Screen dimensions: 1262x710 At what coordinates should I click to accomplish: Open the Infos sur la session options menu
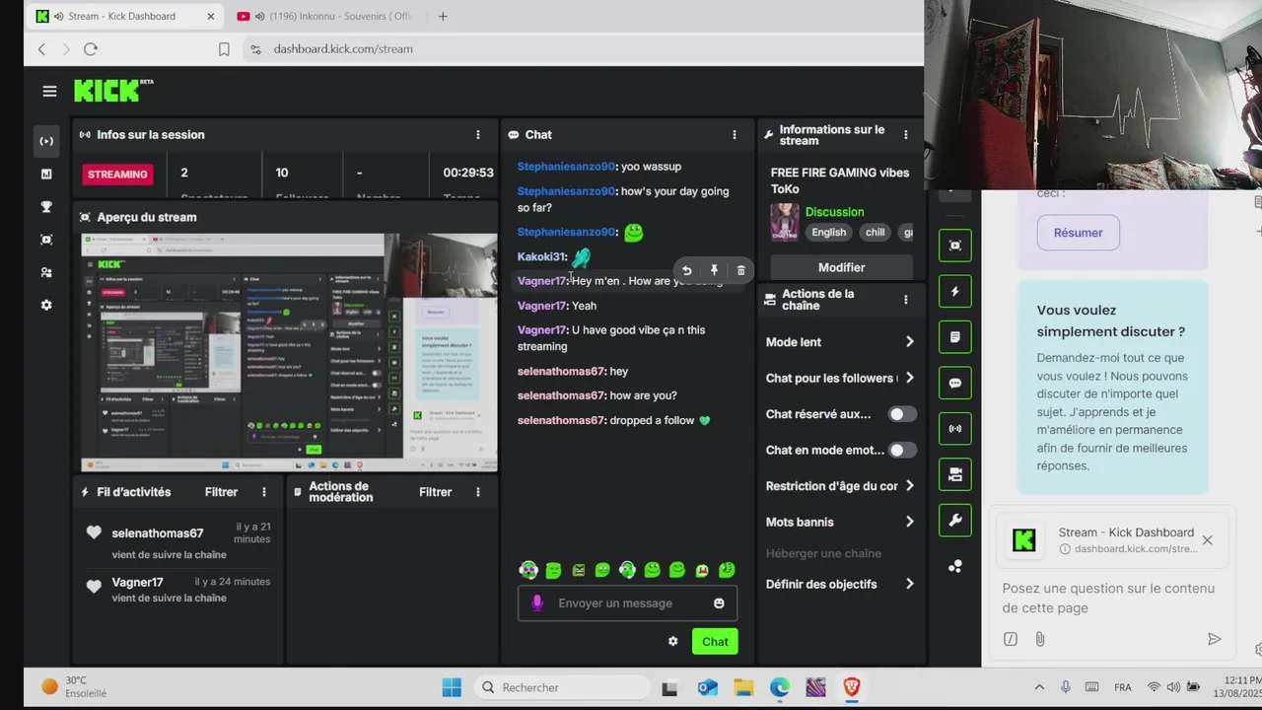pyautogui.click(x=478, y=135)
